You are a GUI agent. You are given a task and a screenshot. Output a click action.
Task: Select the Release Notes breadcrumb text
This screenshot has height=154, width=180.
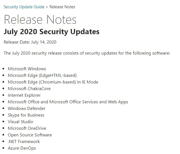click(62, 7)
